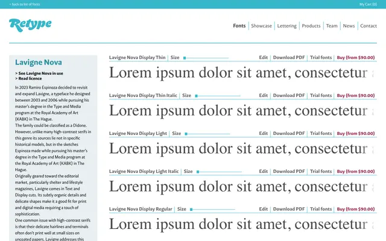This screenshot has height=241, width=386.
Task: Click the Retype logo
Action: coord(30,25)
